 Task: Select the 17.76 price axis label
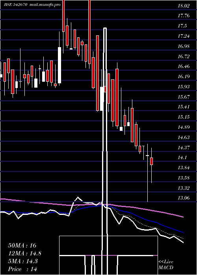pyautogui.click(x=184, y=16)
